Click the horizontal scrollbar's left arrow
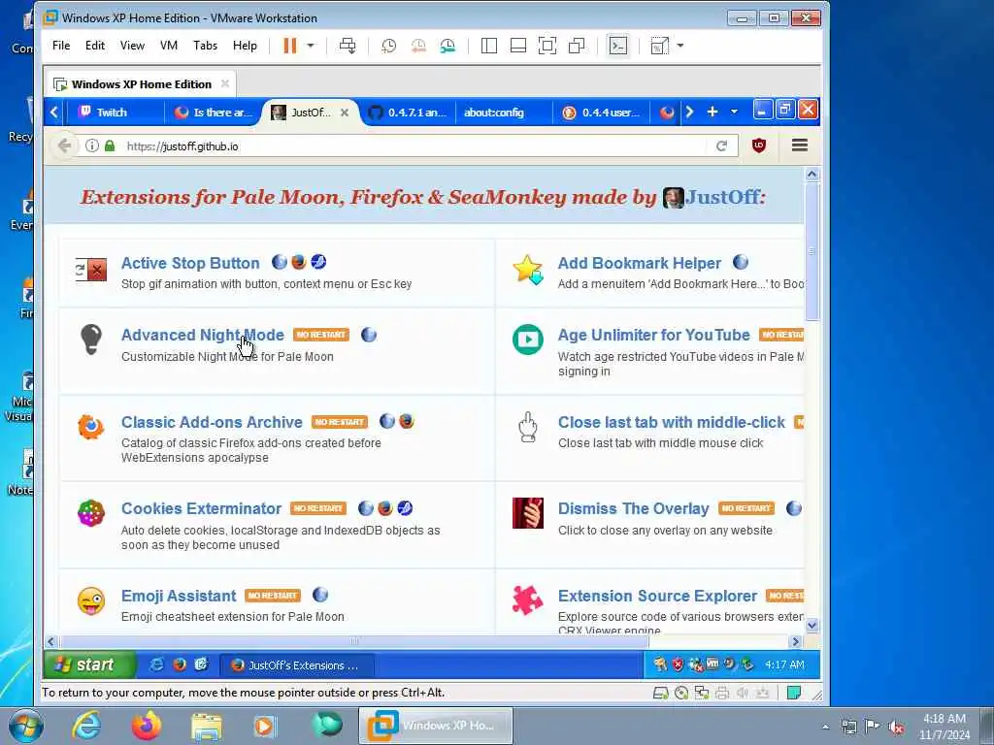Image resolution: width=994 pixels, height=745 pixels. [x=51, y=642]
